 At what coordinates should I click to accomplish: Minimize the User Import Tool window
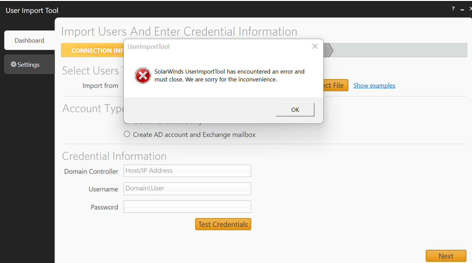[462, 10]
